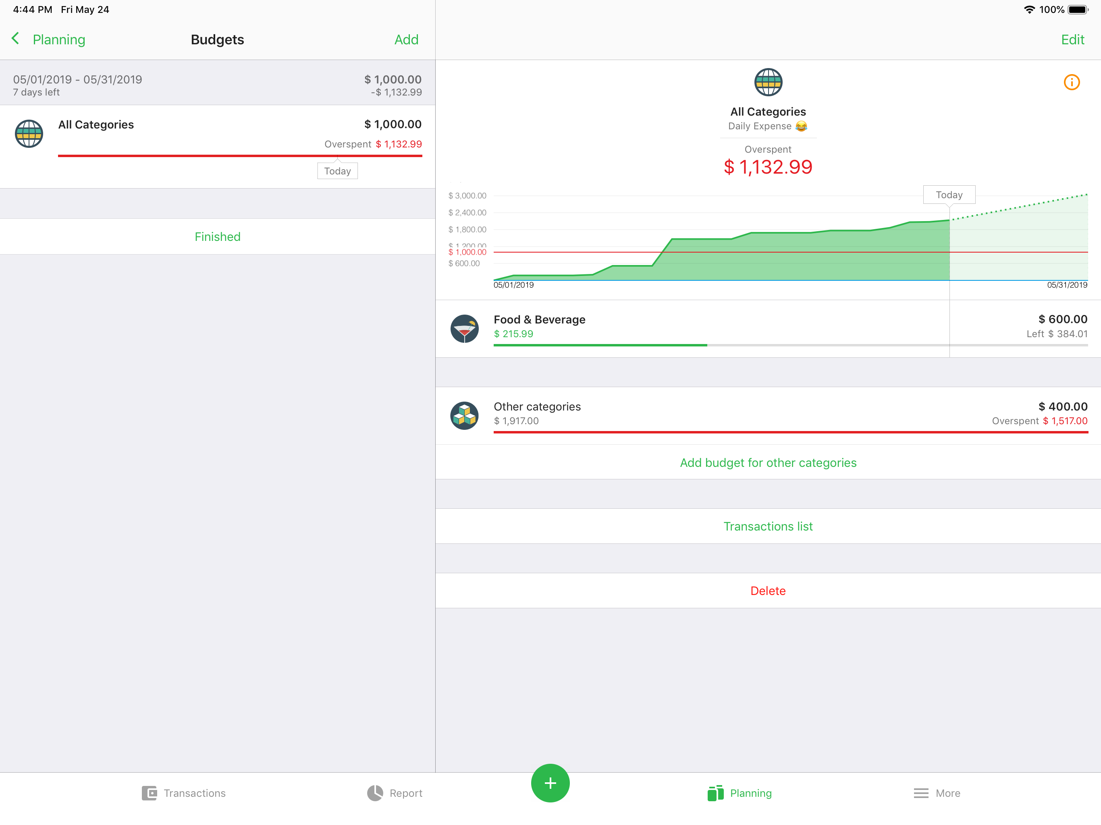The width and height of the screenshot is (1101, 825).
Task: Open the Food & Beverage cocktail icon
Action: click(x=464, y=328)
